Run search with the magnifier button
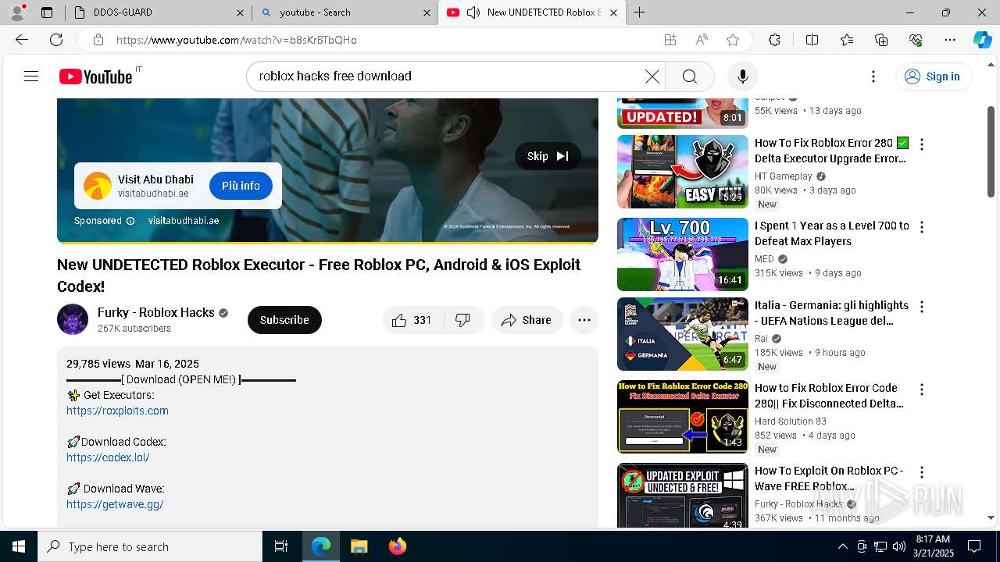1000x562 pixels. (689, 76)
